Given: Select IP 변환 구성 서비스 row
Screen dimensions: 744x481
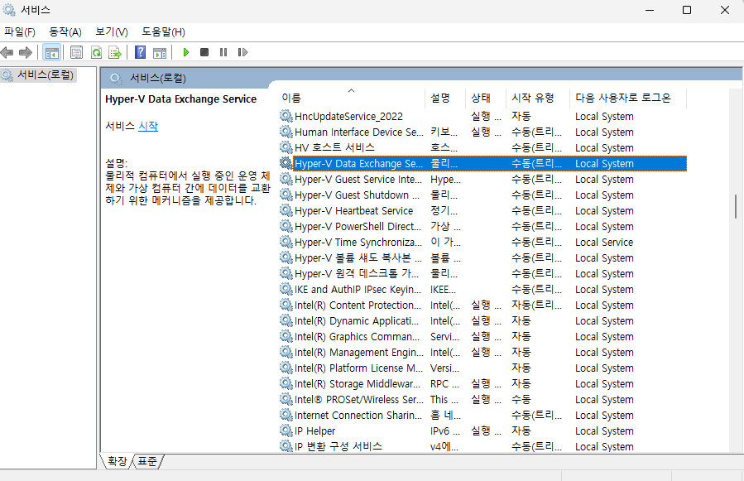Looking at the screenshot, I should 482,446.
